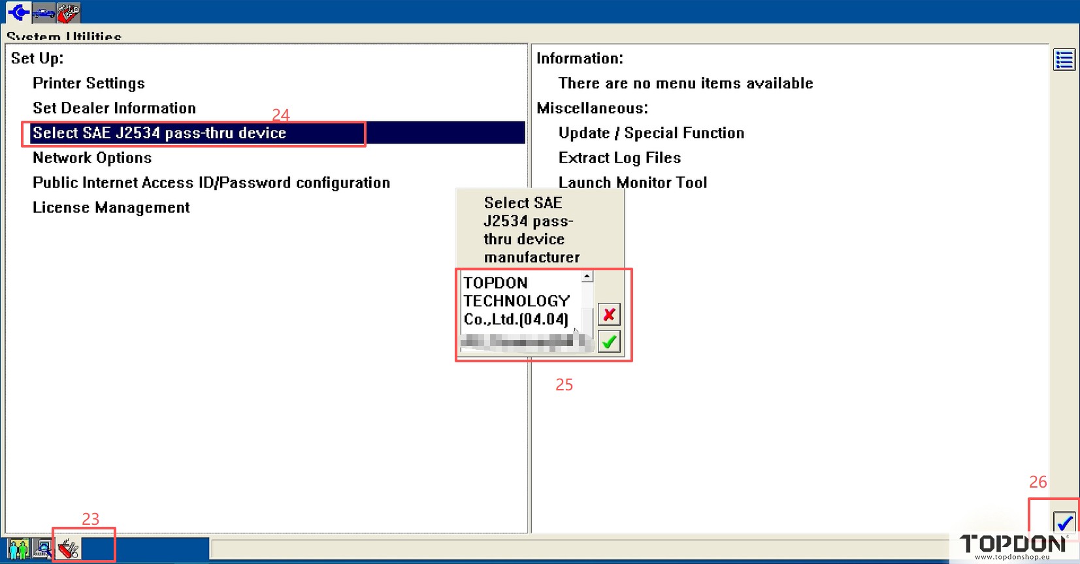Confirm with the blue tick button at bottom right

[1065, 522]
